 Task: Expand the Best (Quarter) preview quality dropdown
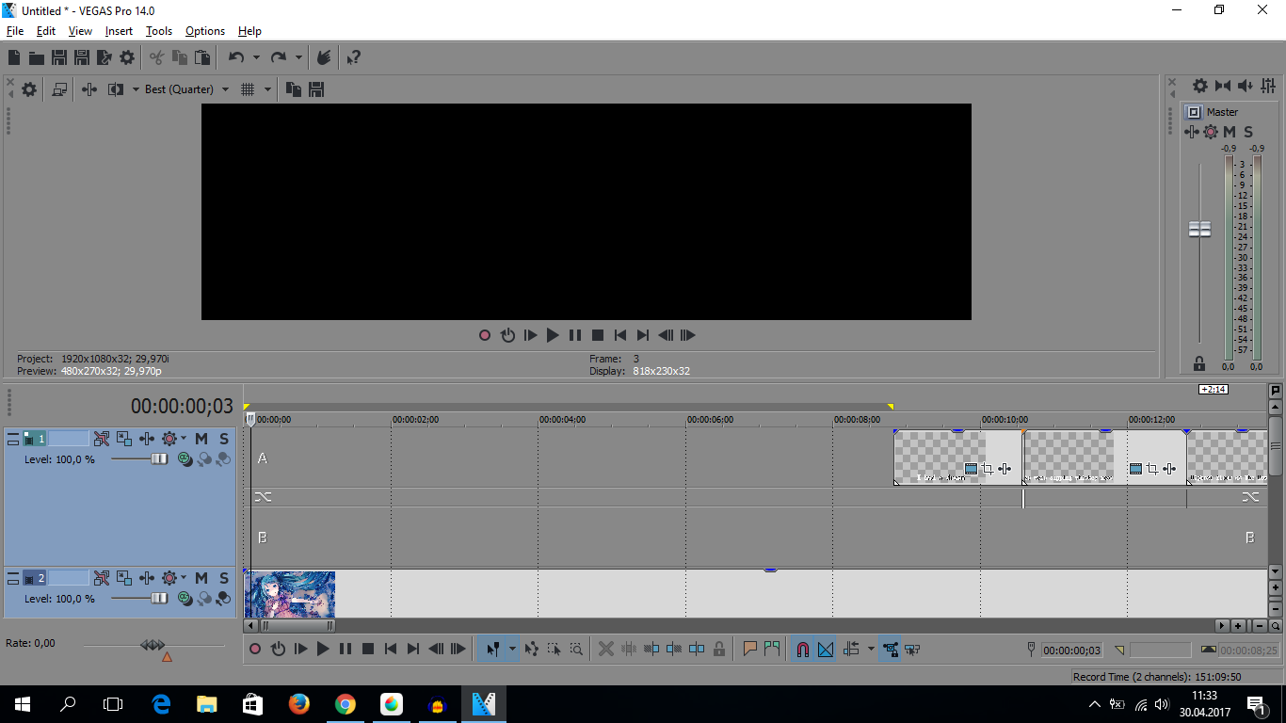coord(225,89)
